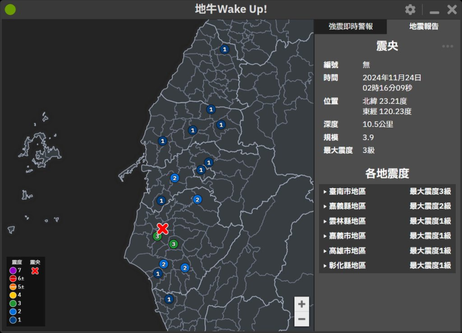Open the three-dots more options menu
This screenshot has height=333, width=462.
click(x=448, y=47)
